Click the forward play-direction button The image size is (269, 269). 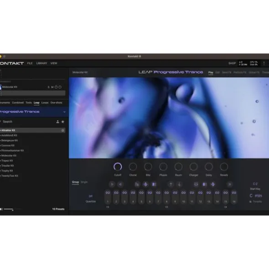click(112, 184)
